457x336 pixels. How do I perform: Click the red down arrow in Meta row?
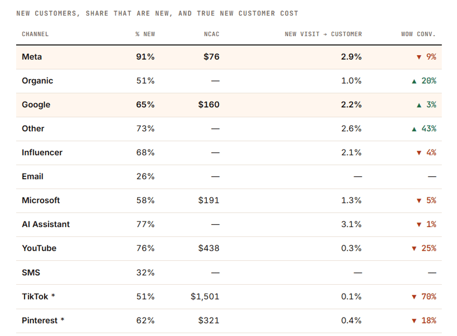(419, 57)
